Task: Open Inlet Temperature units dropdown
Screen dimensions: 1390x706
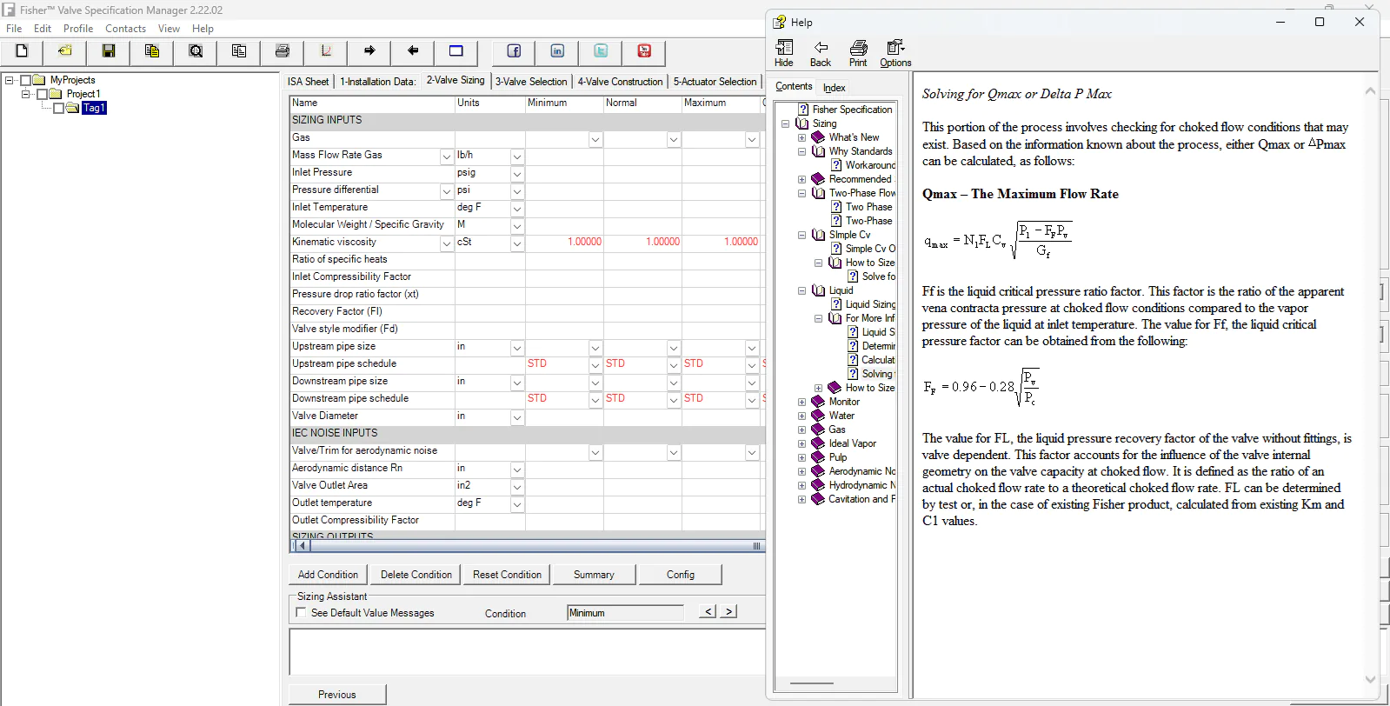Action: [517, 209]
